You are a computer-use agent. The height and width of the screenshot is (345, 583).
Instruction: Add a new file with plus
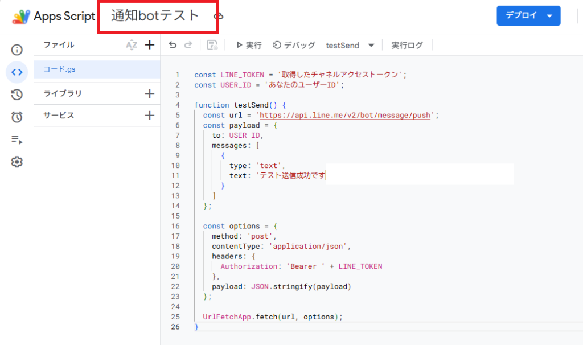(150, 45)
